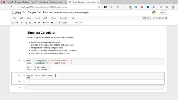Switch to the Home Page tab

pos(51,2)
